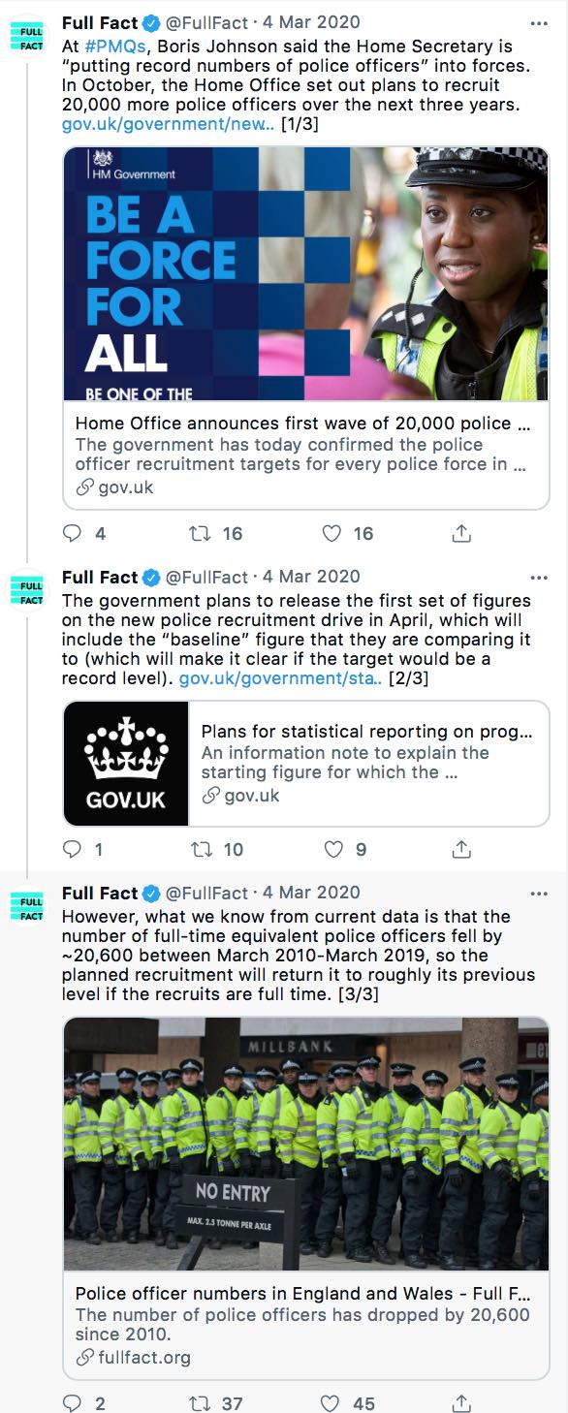568x1413 pixels.
Task: Like the first tweet with 16 likes
Action: 331,533
